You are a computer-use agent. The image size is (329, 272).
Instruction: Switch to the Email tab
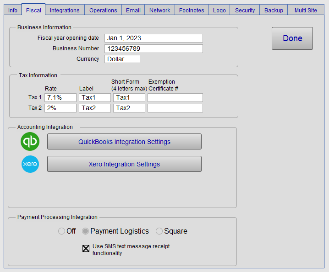tap(133, 10)
